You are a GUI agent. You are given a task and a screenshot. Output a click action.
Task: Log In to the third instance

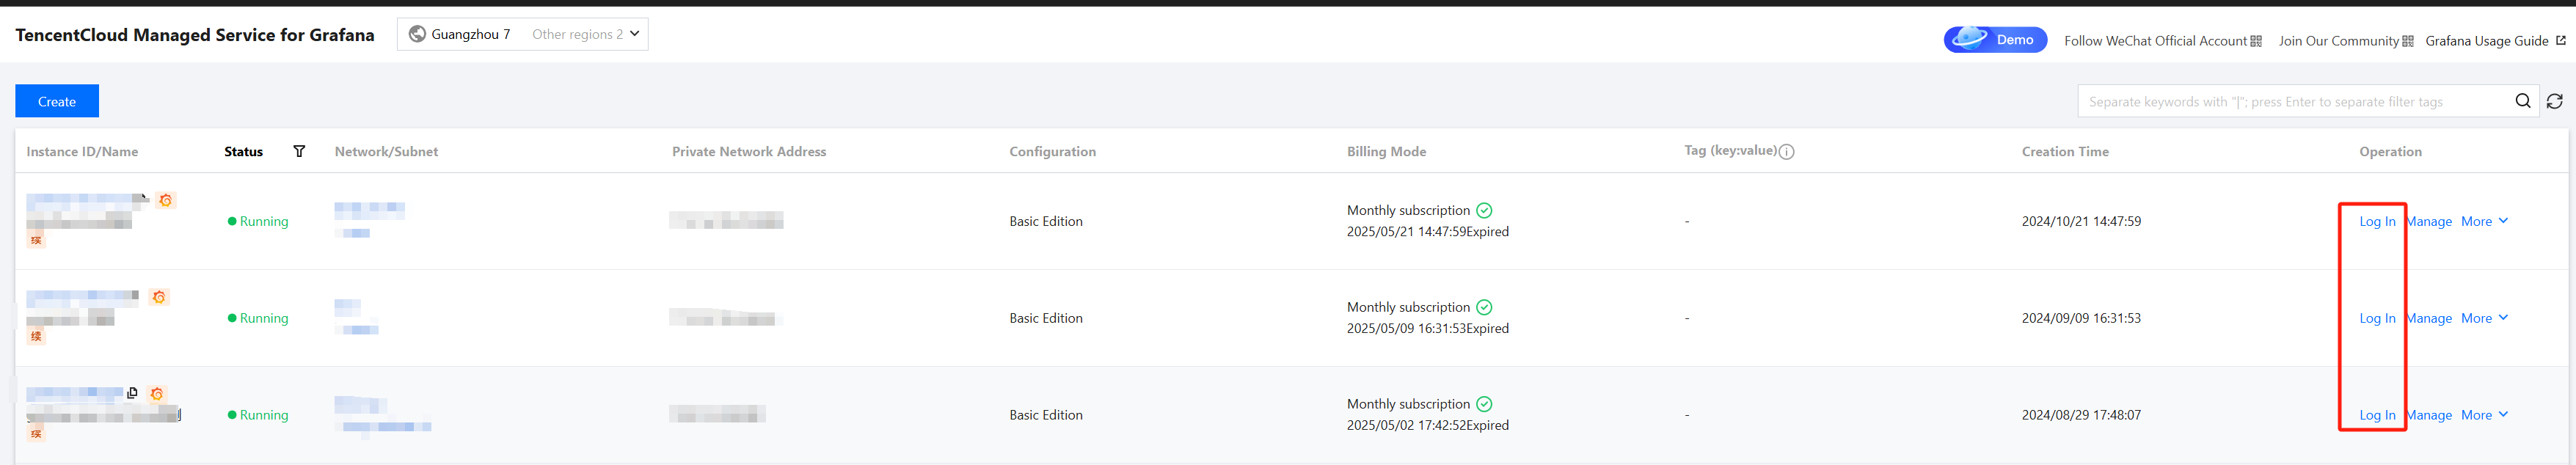[x=2377, y=415]
